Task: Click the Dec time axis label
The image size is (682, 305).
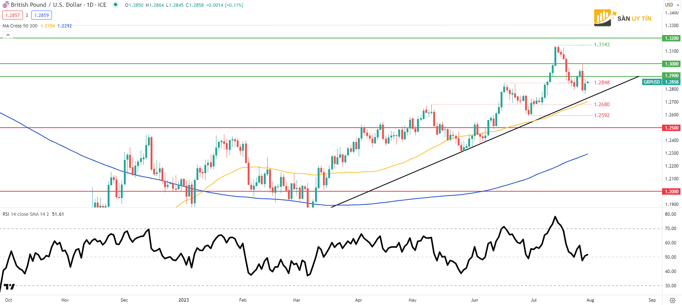Action: point(124,300)
